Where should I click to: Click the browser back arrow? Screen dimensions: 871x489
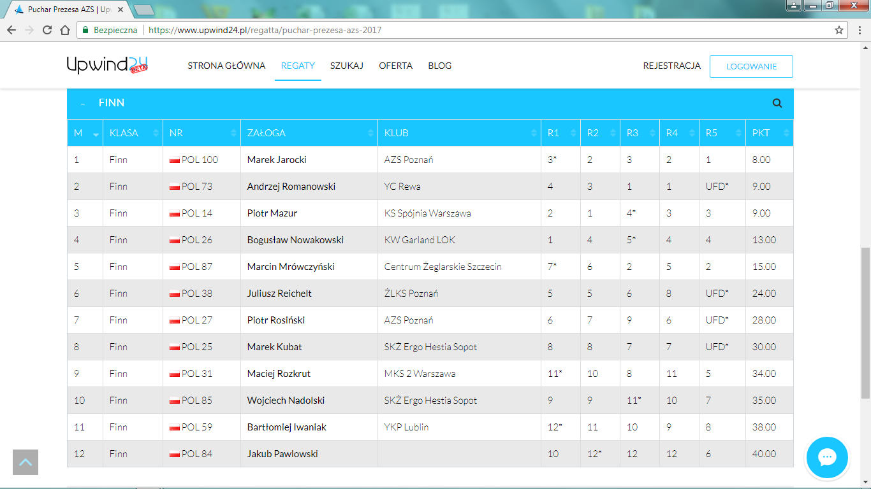click(11, 30)
